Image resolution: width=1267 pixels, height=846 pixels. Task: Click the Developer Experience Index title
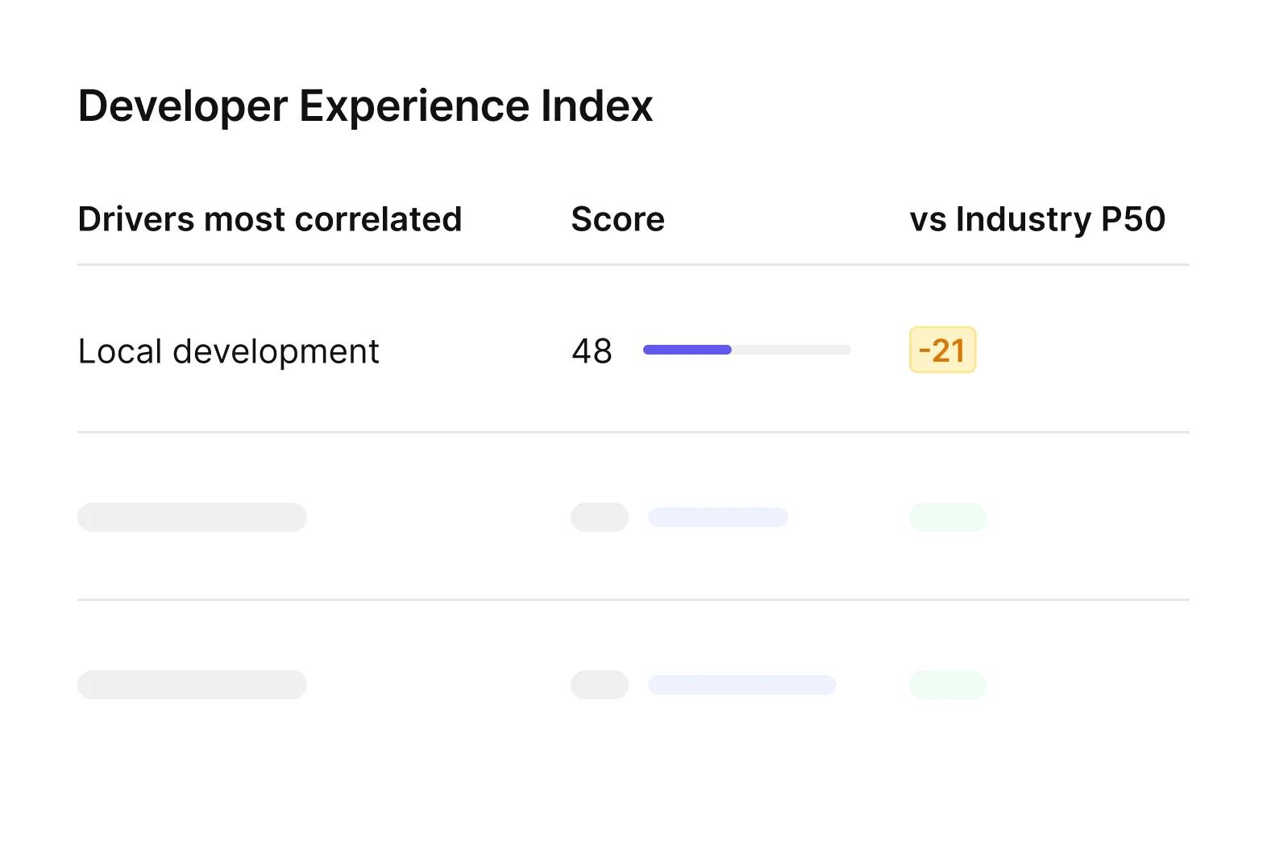(365, 106)
